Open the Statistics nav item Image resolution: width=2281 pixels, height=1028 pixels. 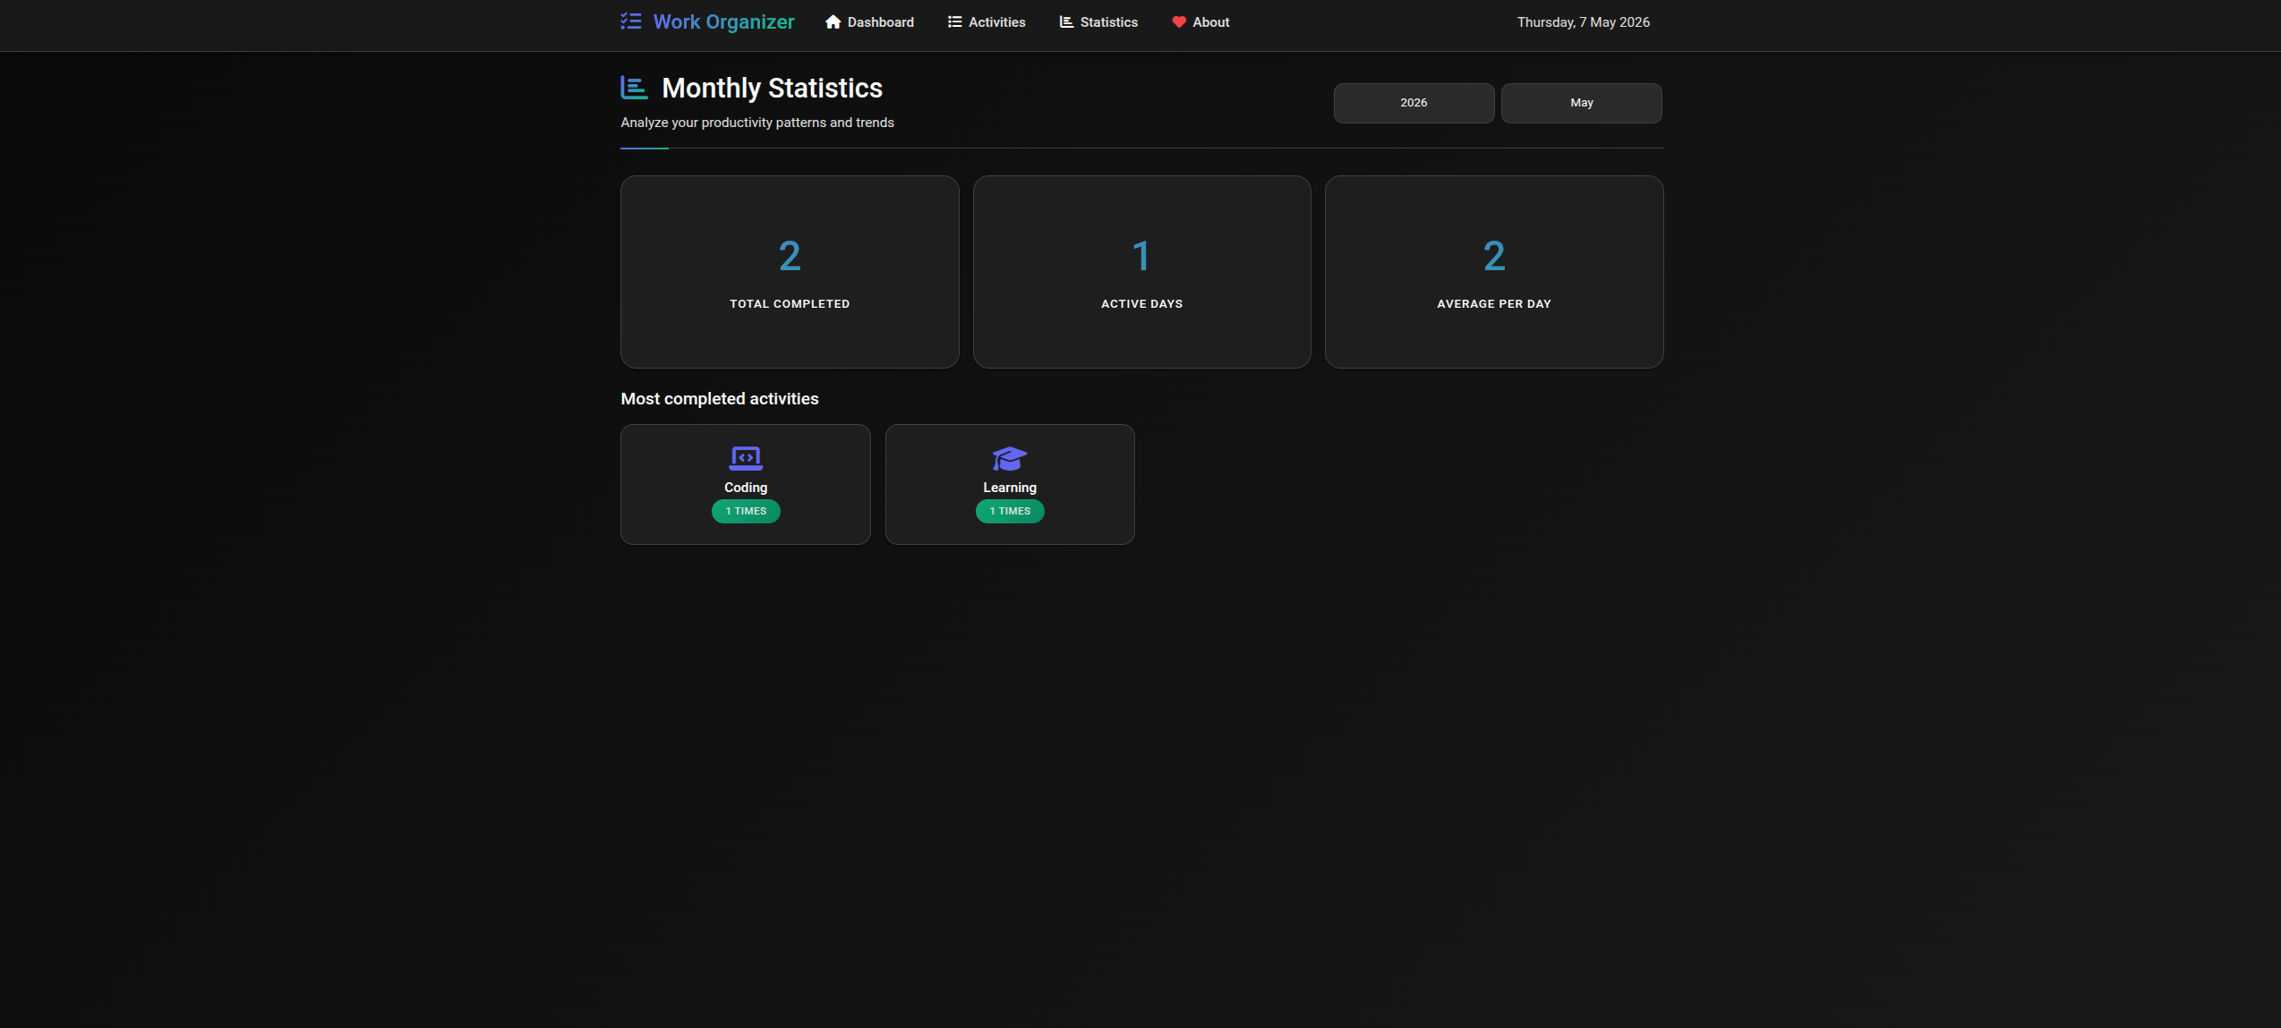(1098, 22)
